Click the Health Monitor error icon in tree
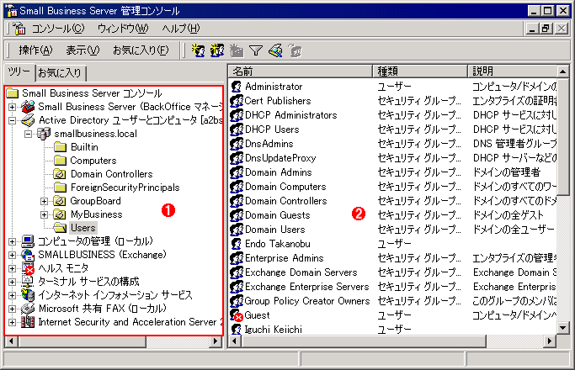The image size is (575, 370). tap(28, 268)
